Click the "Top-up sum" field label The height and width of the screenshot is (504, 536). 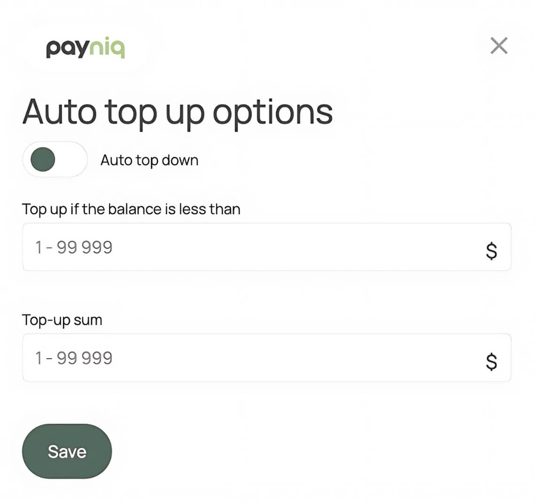pyautogui.click(x=62, y=320)
